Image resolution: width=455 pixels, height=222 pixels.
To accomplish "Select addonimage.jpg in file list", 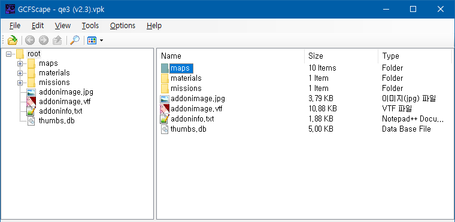I will point(198,99).
